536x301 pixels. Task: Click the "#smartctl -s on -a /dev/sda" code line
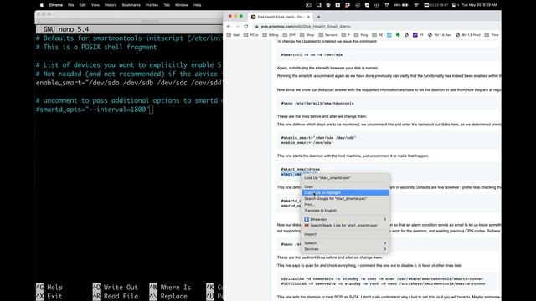(312, 54)
